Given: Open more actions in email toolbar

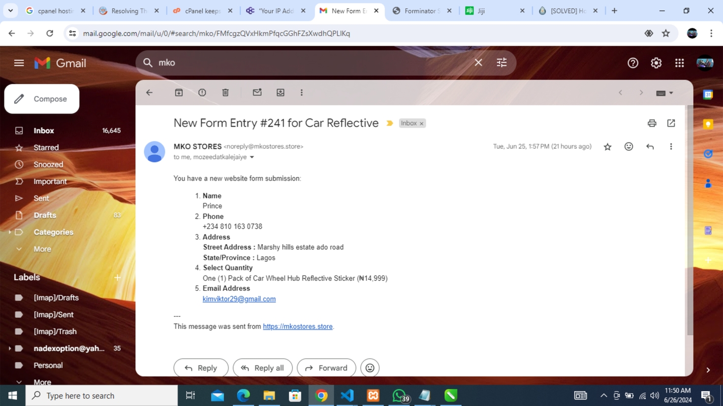Looking at the screenshot, I should tap(302, 93).
